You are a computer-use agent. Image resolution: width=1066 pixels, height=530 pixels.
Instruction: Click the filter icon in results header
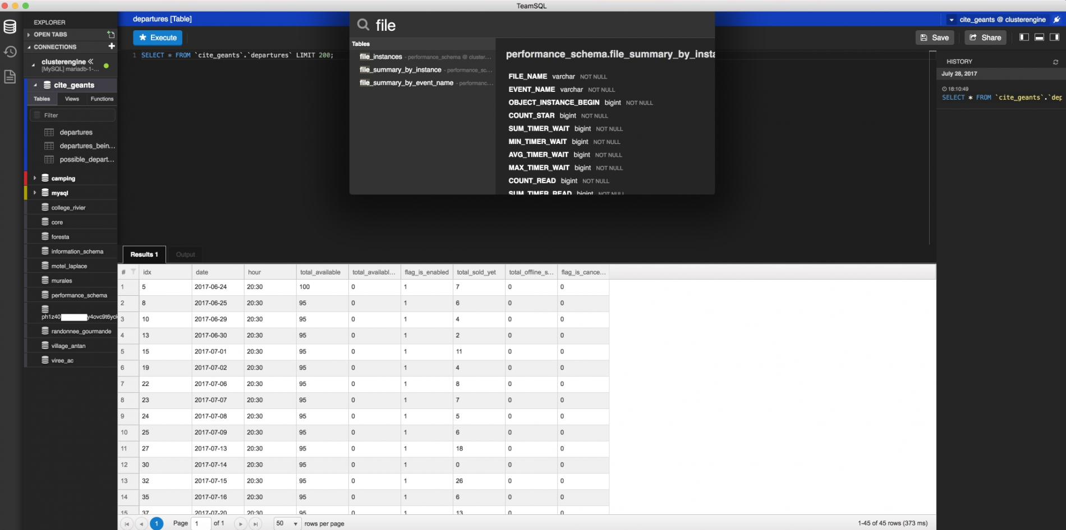(x=133, y=272)
